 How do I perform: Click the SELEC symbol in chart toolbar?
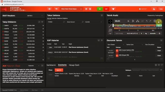pyautogui.click(x=118, y=21)
